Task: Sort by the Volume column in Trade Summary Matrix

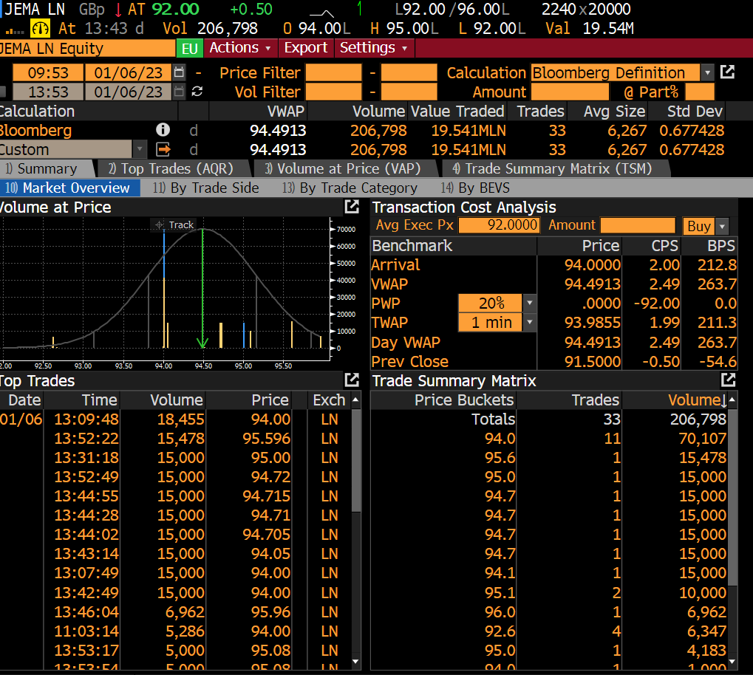Action: click(x=697, y=400)
